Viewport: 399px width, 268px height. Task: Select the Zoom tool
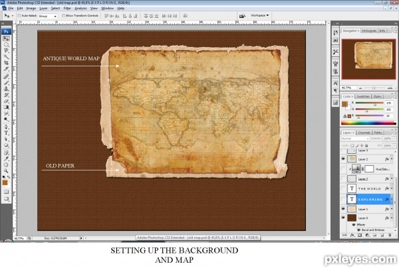tap(6, 171)
